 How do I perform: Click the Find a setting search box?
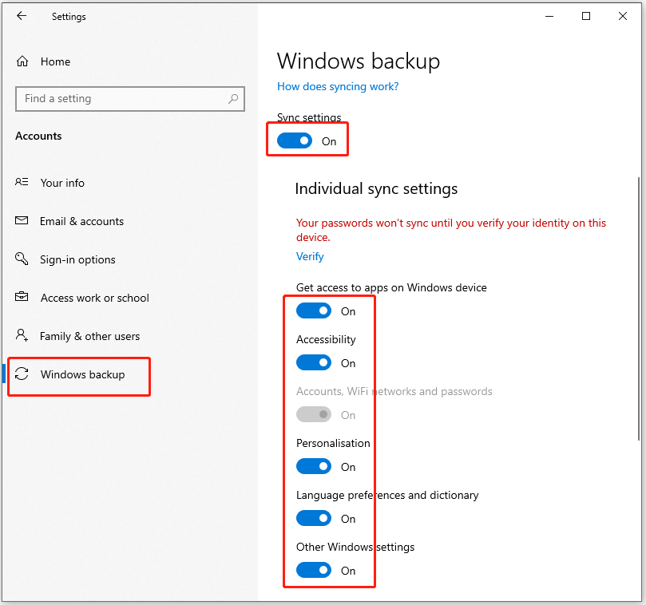tap(130, 99)
